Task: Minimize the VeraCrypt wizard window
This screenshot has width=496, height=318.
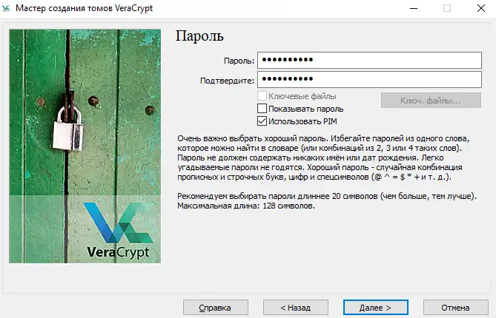Action: pos(411,8)
